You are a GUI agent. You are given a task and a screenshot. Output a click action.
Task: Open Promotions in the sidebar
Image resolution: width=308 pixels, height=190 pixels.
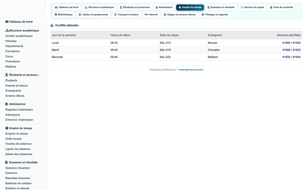click(x=13, y=61)
